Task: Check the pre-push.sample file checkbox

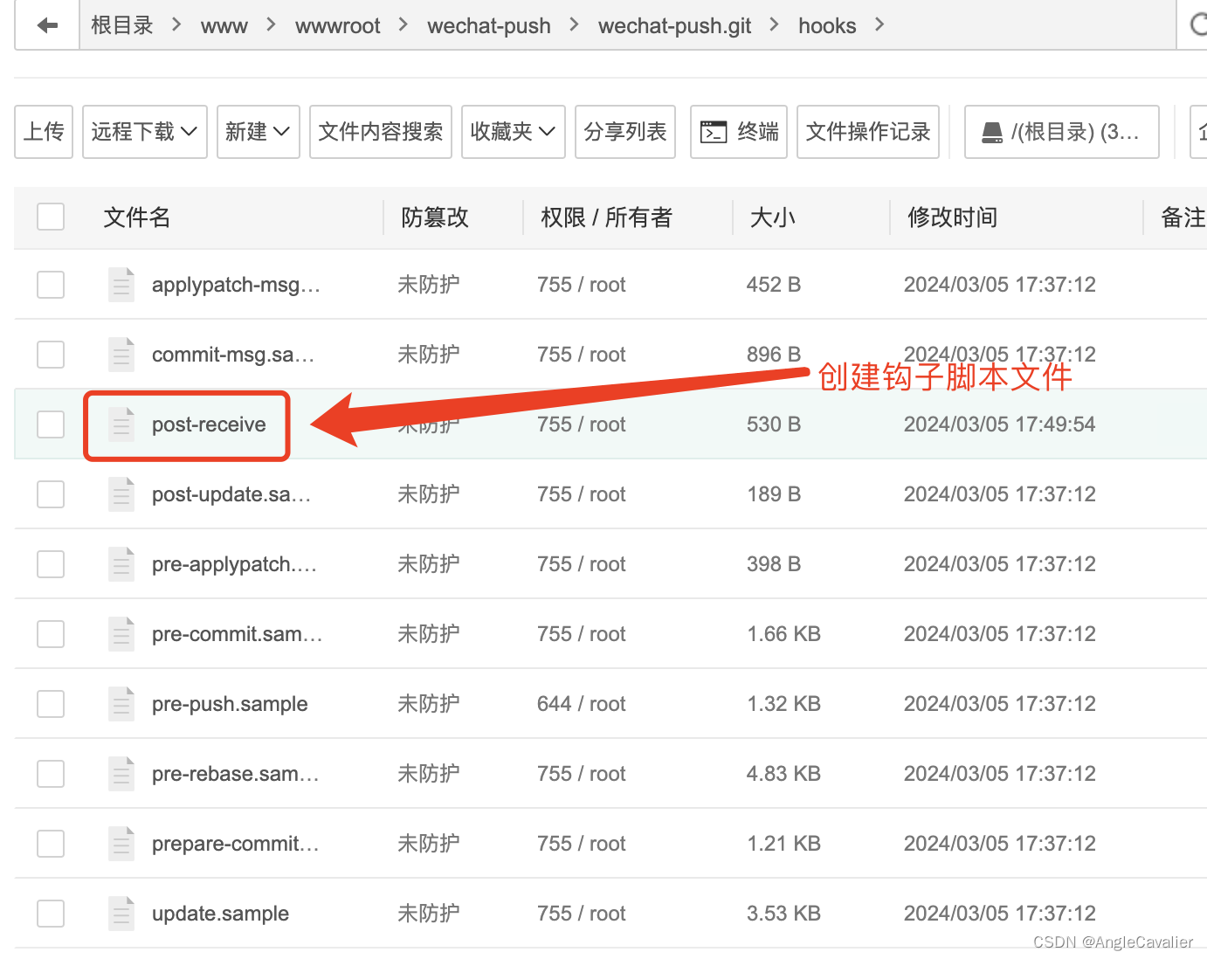Action: click(x=51, y=704)
